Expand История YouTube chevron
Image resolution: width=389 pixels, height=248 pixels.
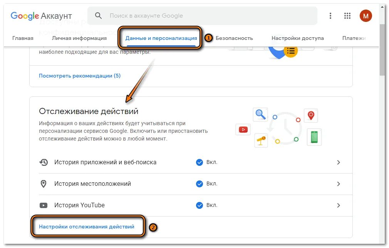[339, 205]
